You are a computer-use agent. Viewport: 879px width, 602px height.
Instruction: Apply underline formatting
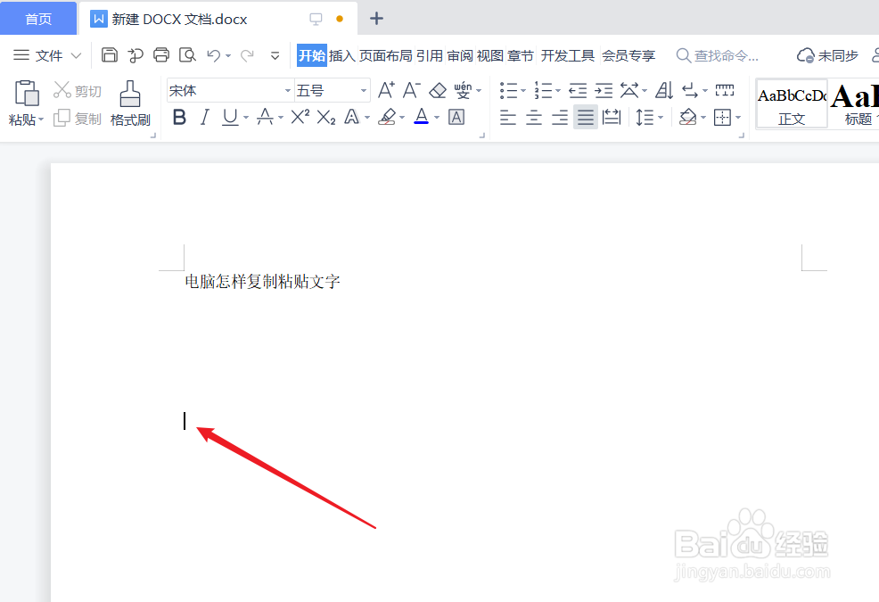tap(229, 117)
